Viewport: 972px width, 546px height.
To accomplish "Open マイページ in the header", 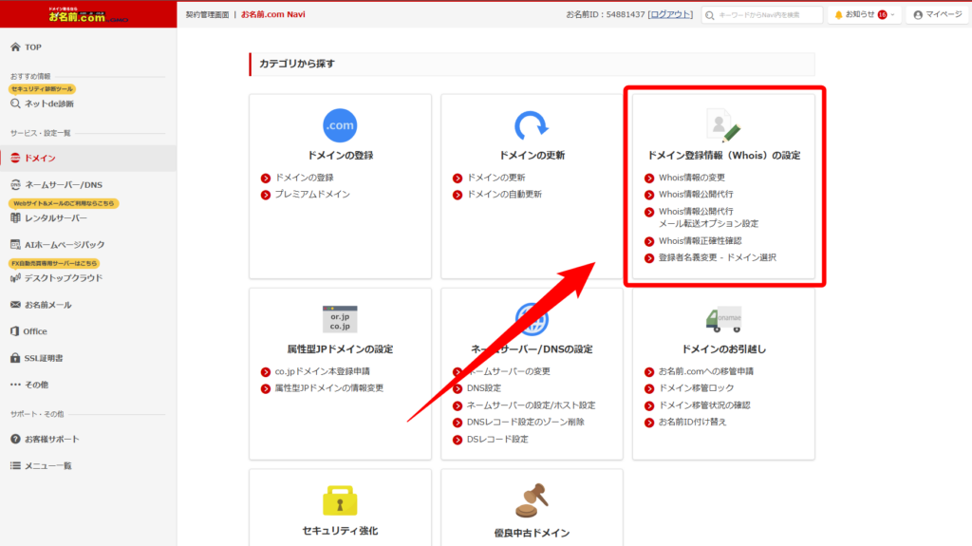I will [937, 14].
